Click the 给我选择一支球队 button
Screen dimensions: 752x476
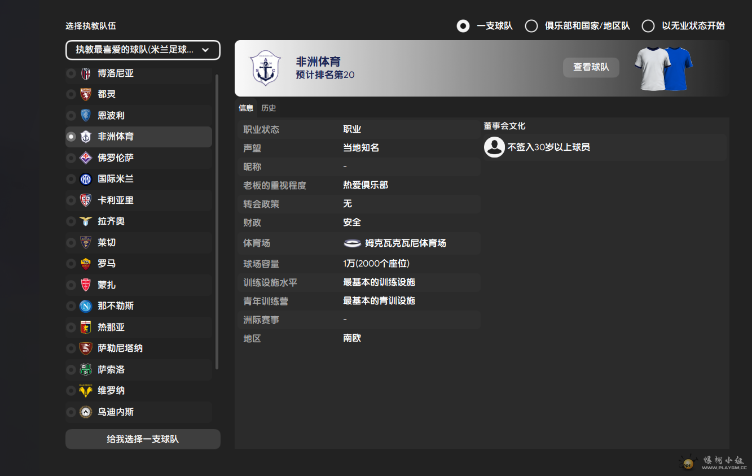tap(143, 439)
